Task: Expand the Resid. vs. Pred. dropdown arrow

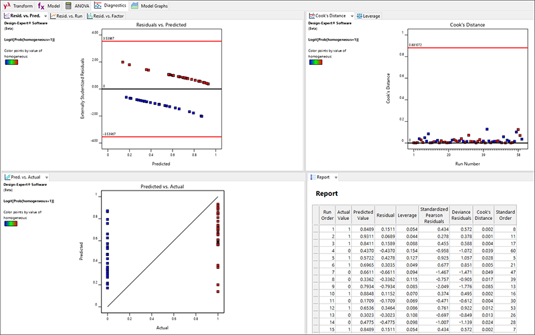Action: [x=45, y=15]
